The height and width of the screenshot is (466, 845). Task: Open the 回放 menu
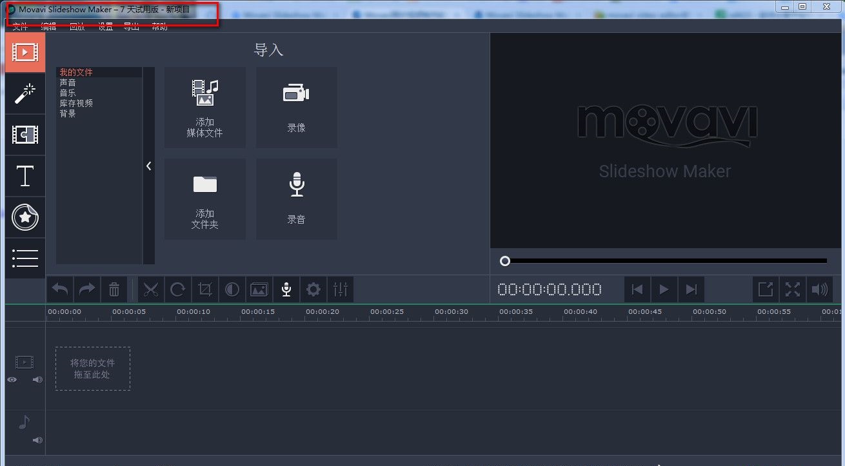tap(77, 26)
